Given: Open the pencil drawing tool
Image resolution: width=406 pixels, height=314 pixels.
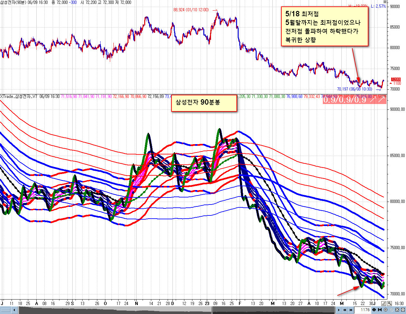Looking at the screenshot, I should pos(384,303).
